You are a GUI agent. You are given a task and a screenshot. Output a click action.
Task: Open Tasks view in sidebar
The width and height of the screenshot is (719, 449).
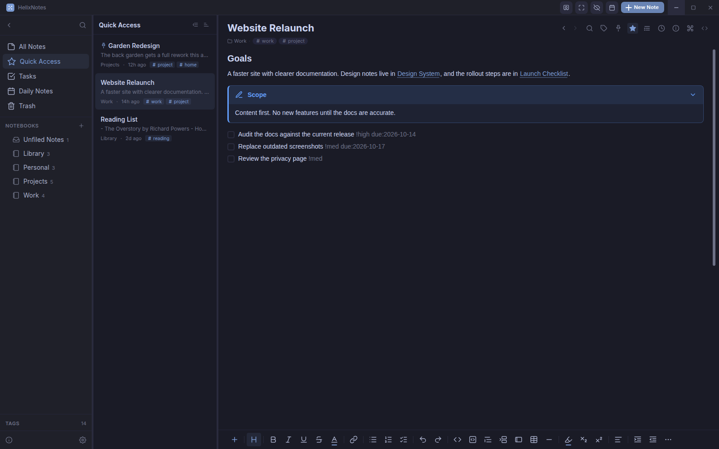(x=46, y=76)
